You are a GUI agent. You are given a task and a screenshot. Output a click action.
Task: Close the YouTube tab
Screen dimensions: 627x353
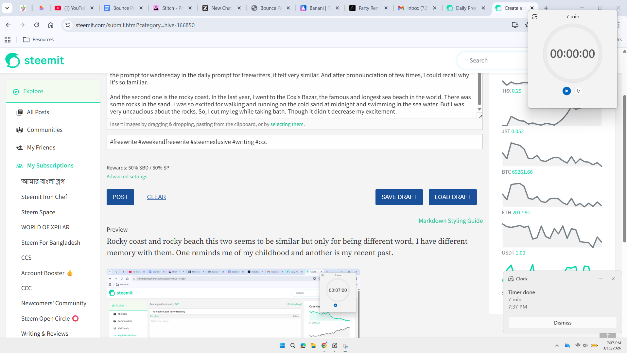tap(92, 8)
